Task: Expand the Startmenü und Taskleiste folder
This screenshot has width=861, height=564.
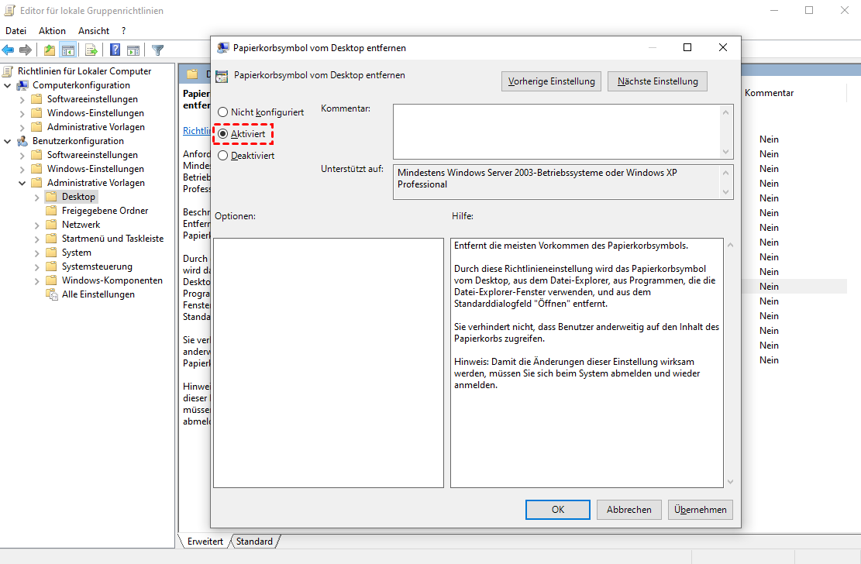Action: coord(36,239)
